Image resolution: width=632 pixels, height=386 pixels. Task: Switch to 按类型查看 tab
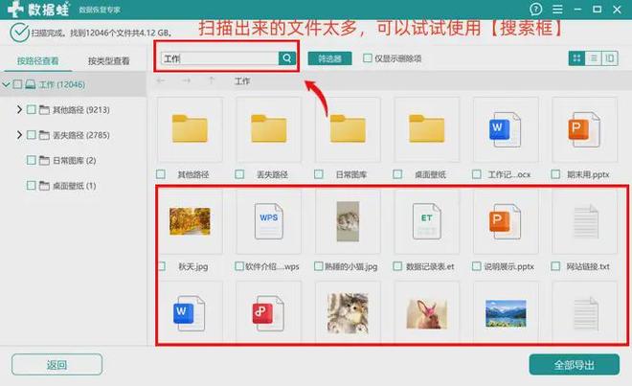109,61
